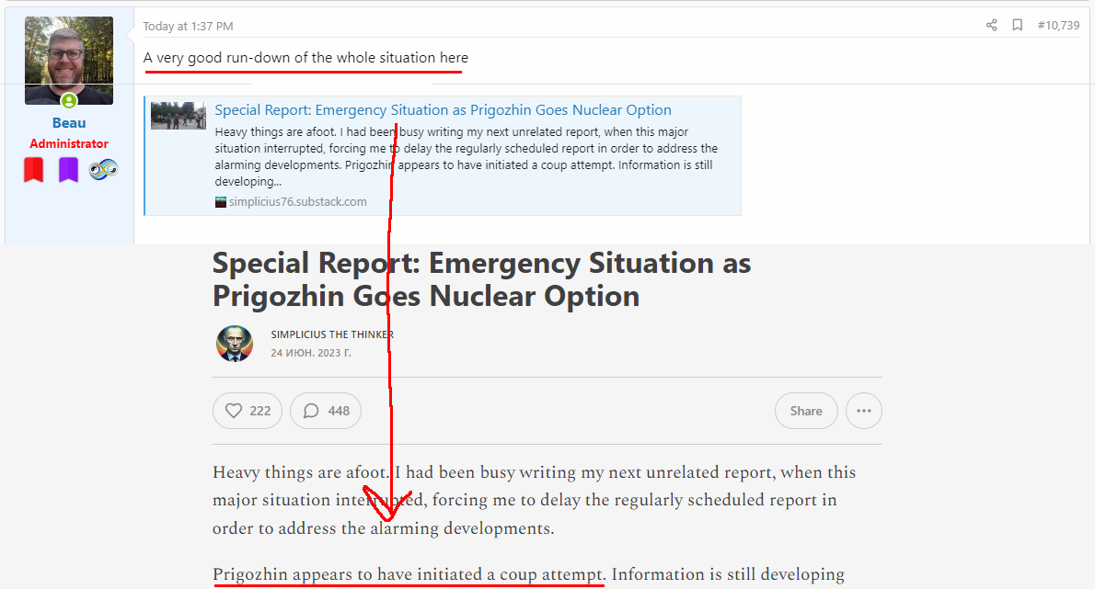1095x589 pixels.
Task: Click the green online status indicator
Action: pos(69,101)
